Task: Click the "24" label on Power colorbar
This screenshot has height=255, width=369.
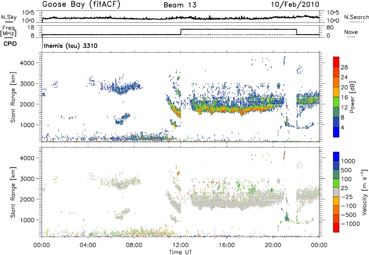Action: point(344,77)
